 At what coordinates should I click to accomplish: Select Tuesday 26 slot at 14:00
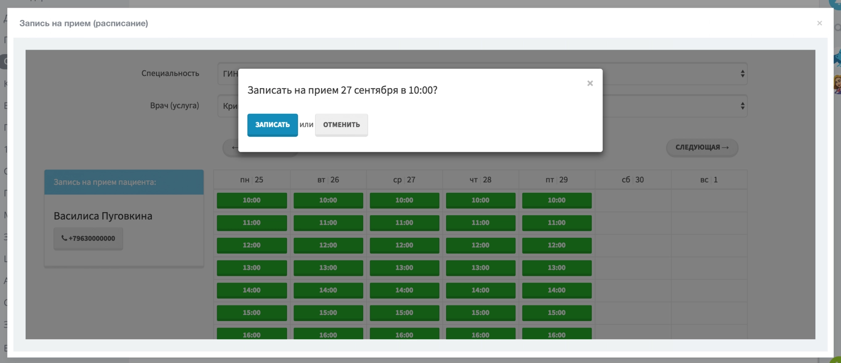[x=328, y=290]
